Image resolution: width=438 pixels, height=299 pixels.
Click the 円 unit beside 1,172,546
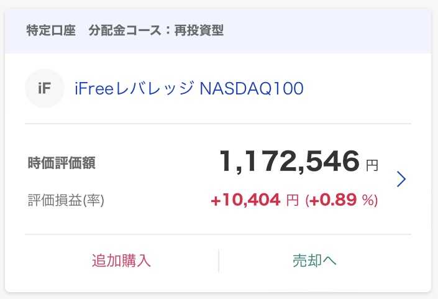coord(372,165)
